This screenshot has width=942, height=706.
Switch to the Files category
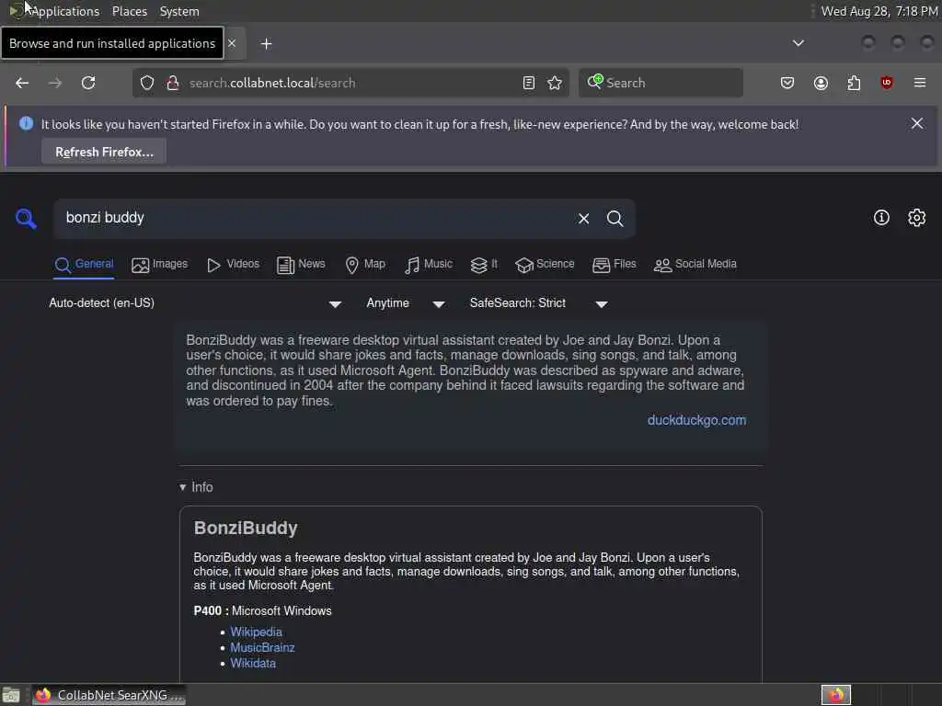[614, 264]
